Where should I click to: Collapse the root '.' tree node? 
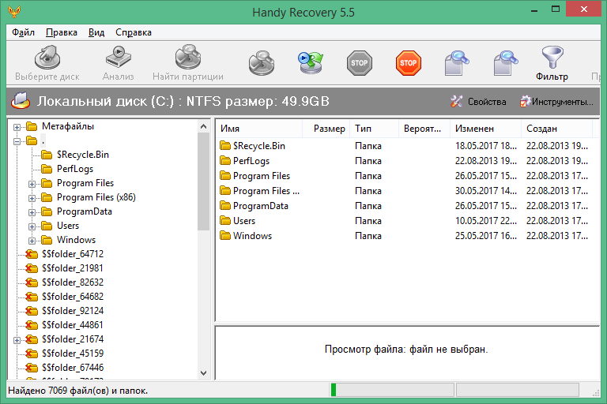click(17, 141)
